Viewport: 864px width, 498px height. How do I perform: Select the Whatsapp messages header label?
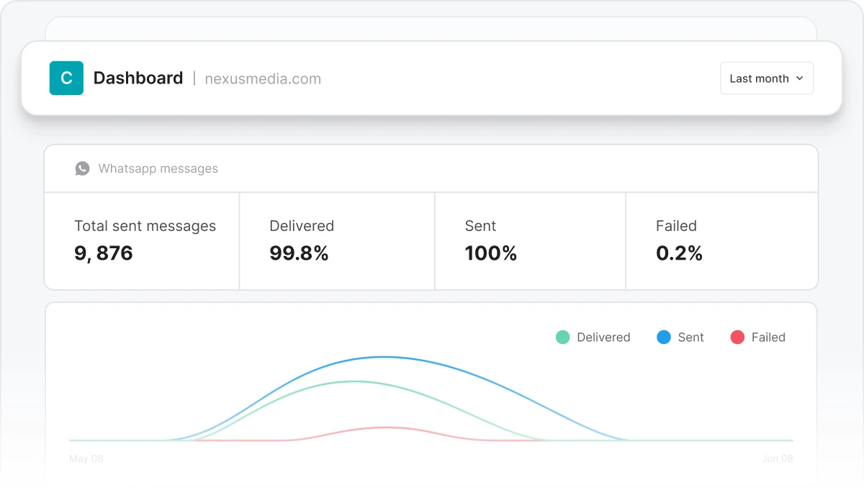158,168
